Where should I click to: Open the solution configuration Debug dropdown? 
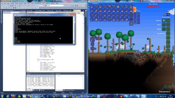(x=43, y=5)
